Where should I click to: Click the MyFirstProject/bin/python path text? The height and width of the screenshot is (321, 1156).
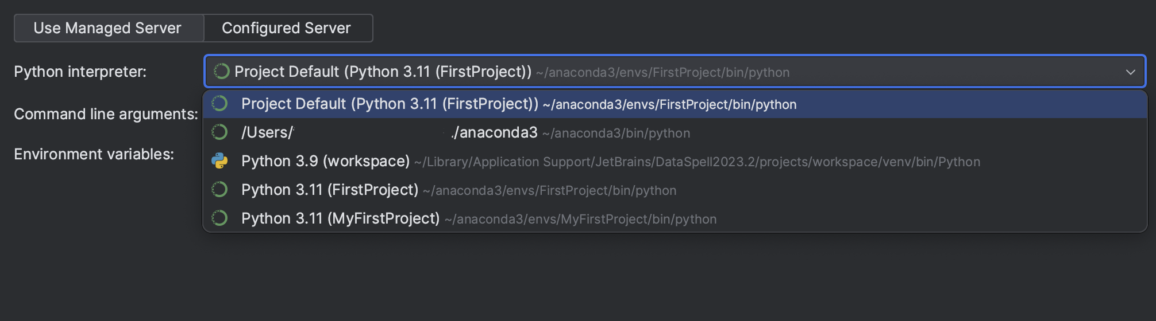coord(580,220)
